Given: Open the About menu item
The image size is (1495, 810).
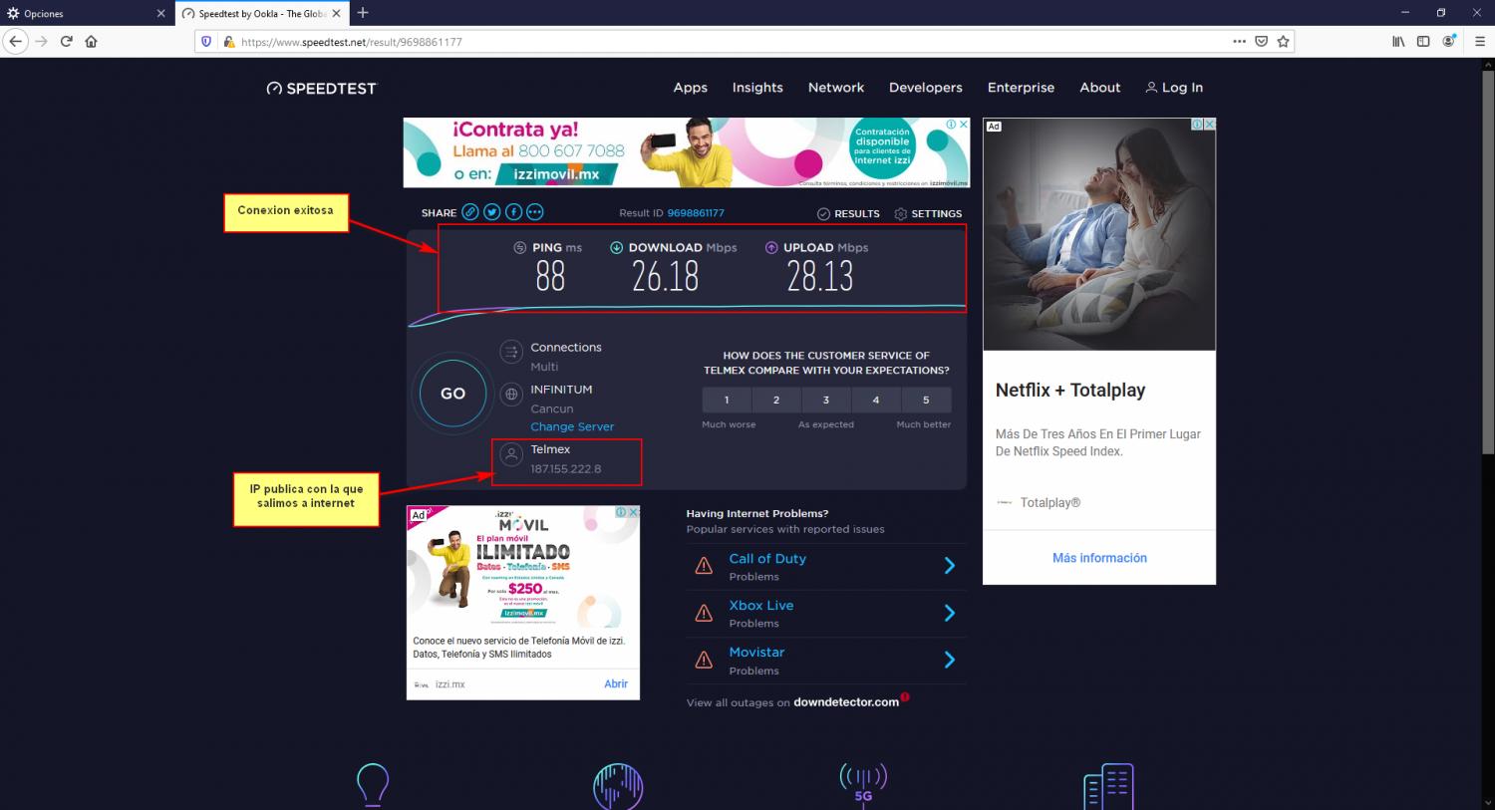Looking at the screenshot, I should [x=1100, y=88].
